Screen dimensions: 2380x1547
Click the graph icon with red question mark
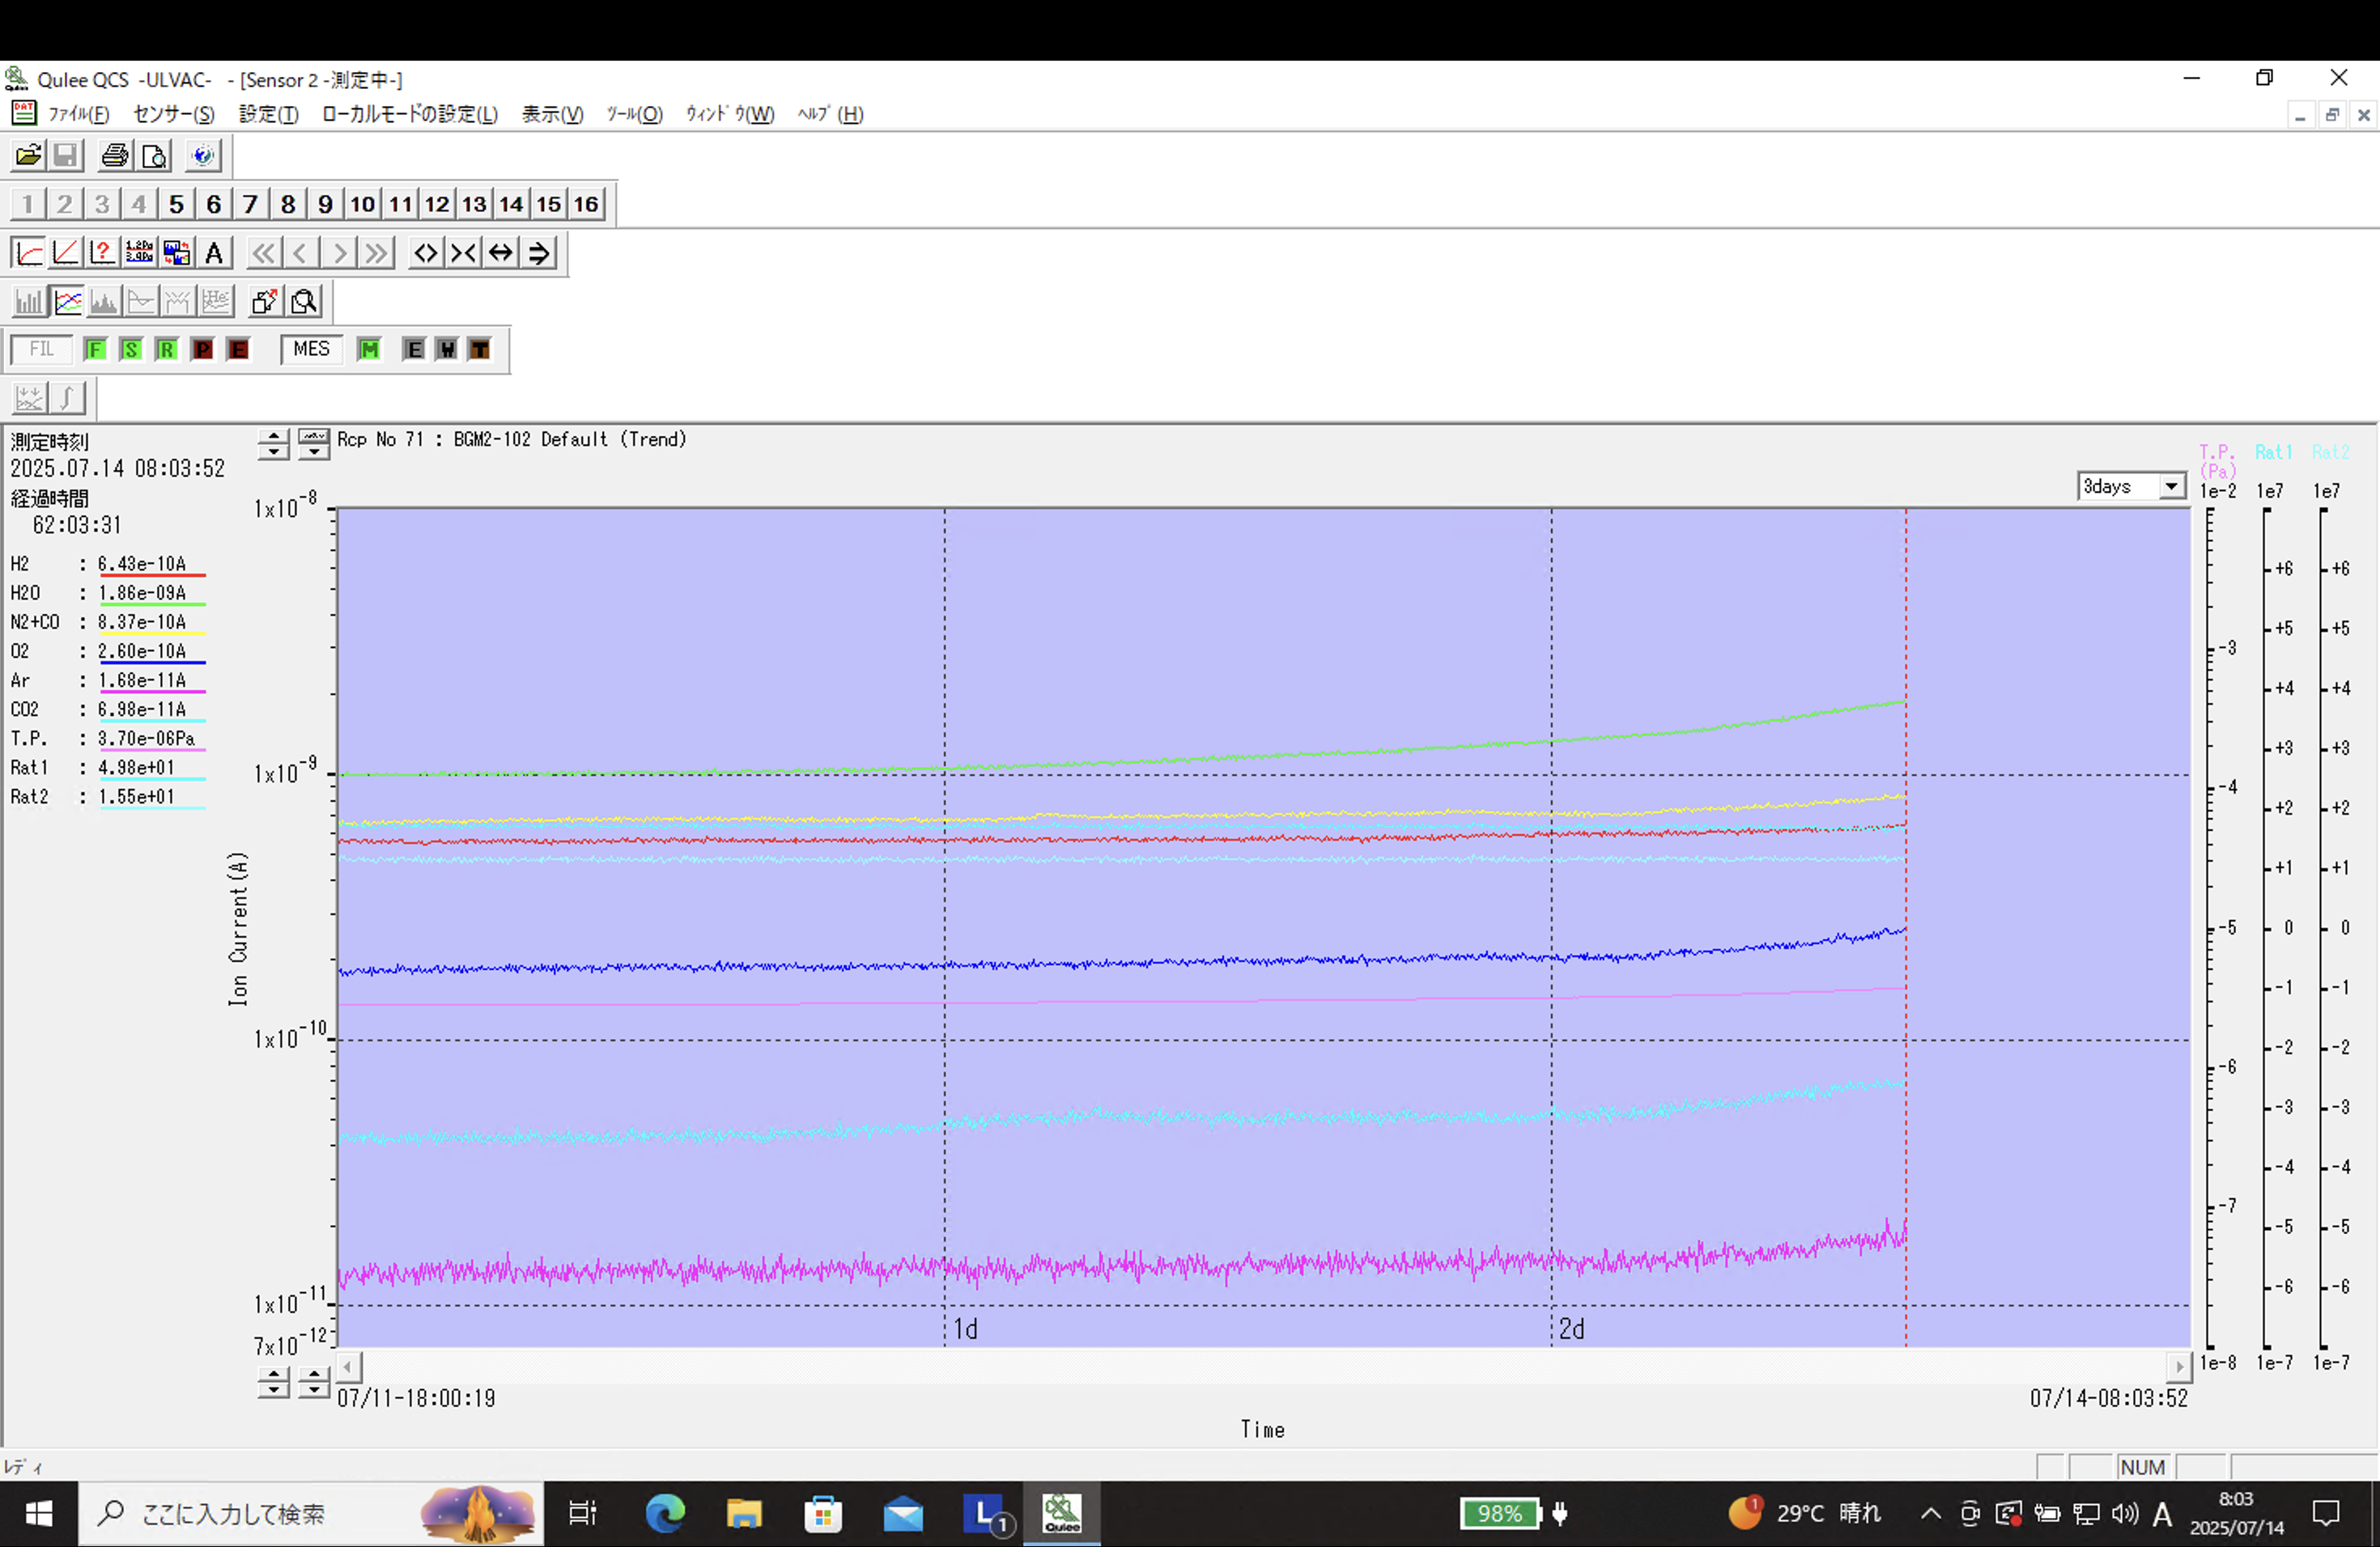(103, 252)
